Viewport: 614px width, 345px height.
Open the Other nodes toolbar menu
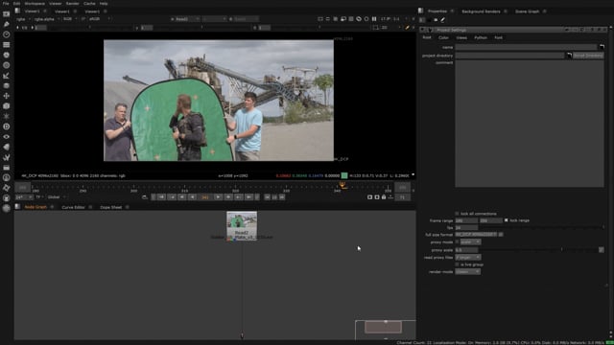[x=7, y=168]
